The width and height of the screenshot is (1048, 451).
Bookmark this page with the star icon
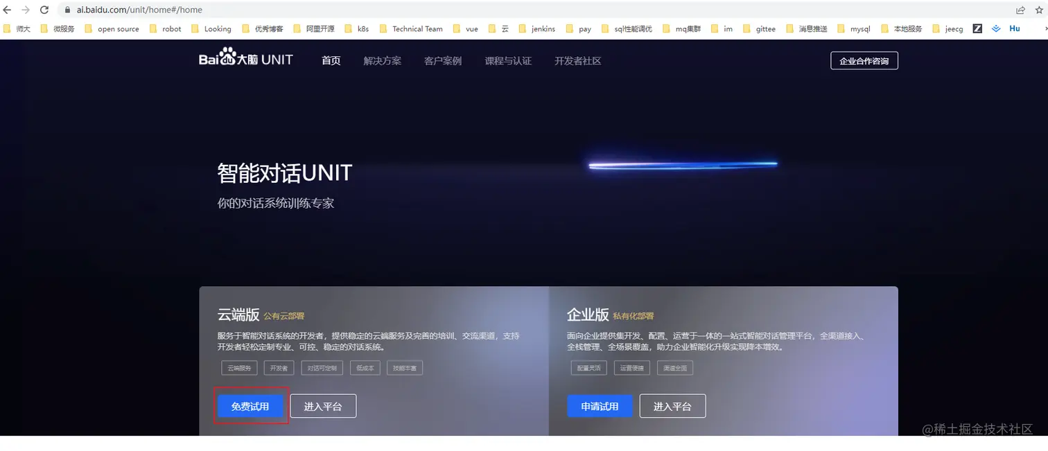click(x=1039, y=10)
